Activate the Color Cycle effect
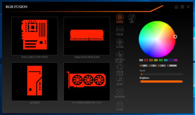195x115 pixels. pos(120,67)
